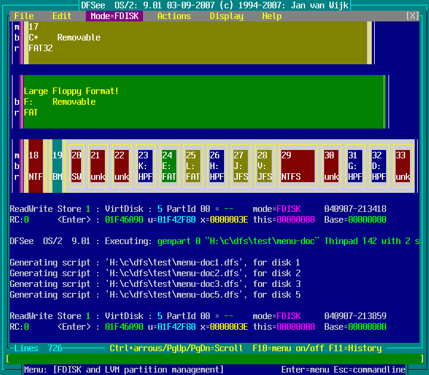Select partition 20 SW block

tap(76, 166)
